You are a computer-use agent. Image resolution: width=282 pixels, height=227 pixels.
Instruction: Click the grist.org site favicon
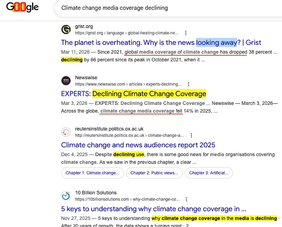pos(66,30)
